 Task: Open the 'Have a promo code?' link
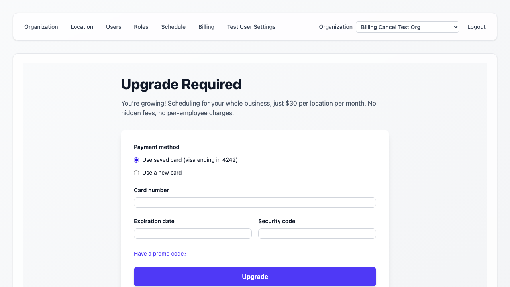click(160, 253)
